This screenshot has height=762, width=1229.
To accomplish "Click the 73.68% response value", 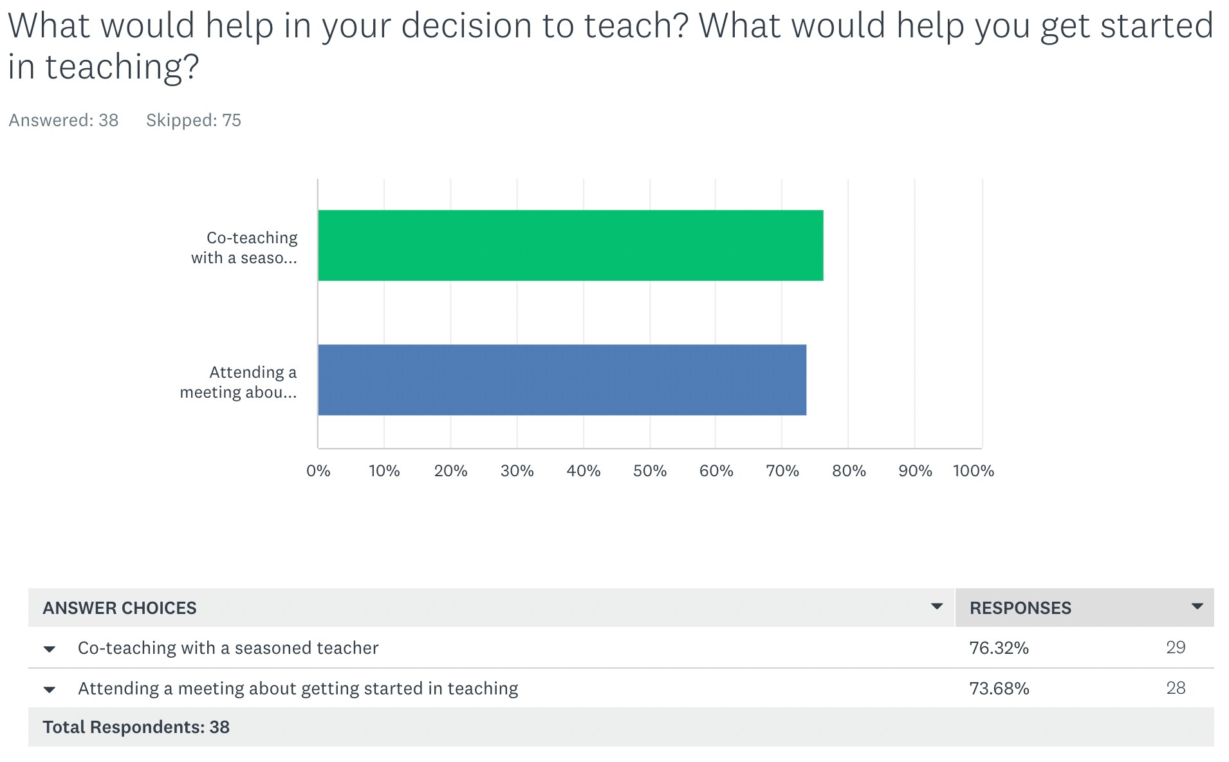I will pyautogui.click(x=999, y=689).
